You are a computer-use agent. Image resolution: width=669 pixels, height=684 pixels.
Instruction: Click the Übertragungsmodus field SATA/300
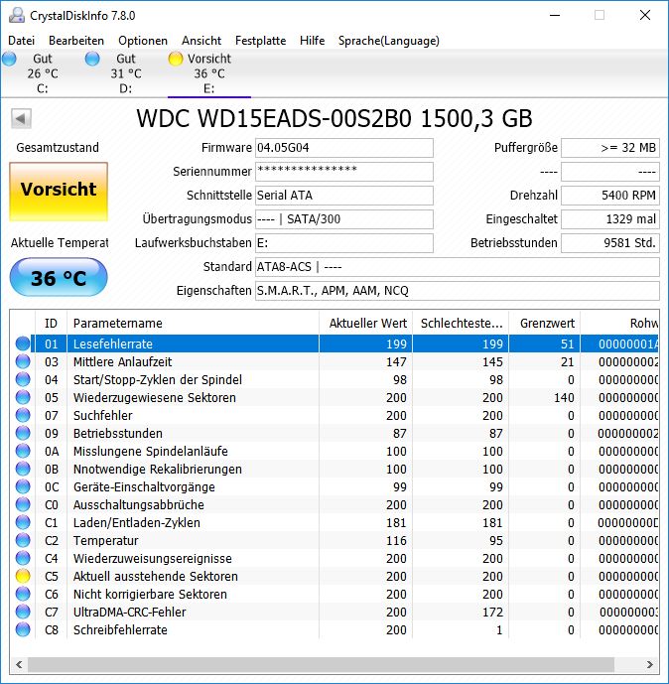[344, 219]
